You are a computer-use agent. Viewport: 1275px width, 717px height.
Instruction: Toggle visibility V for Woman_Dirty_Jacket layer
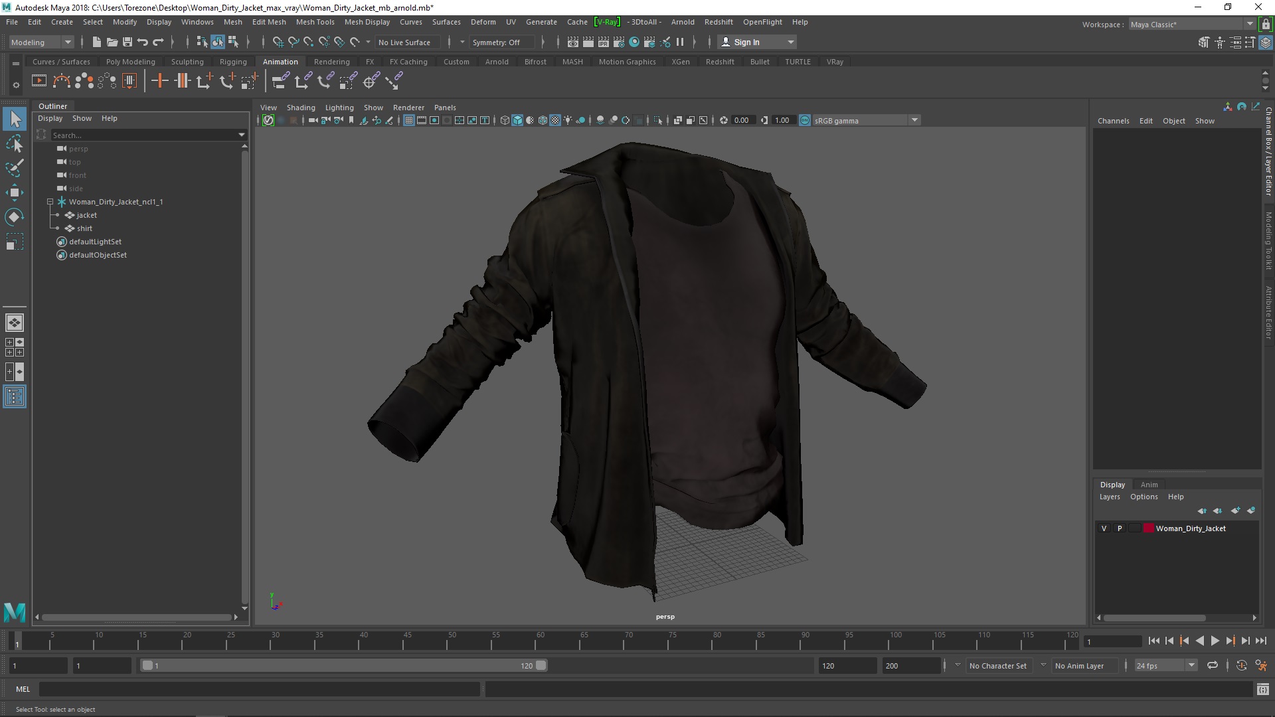(1104, 528)
